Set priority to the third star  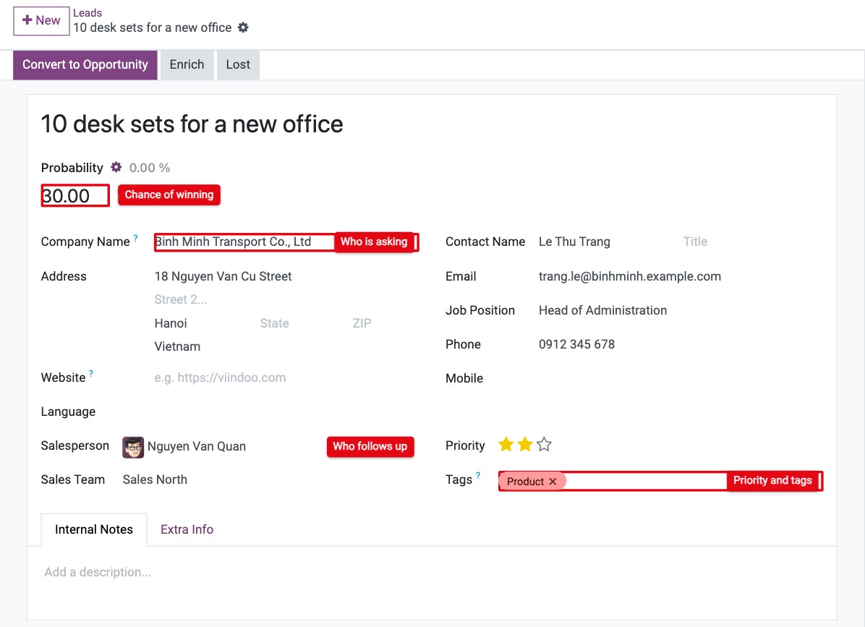point(544,445)
